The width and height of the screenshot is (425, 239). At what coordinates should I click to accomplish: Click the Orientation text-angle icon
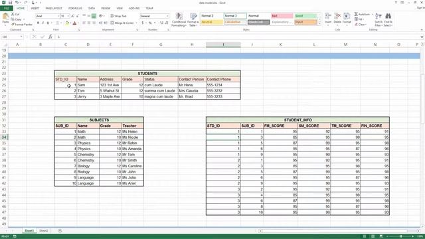click(x=101, y=16)
